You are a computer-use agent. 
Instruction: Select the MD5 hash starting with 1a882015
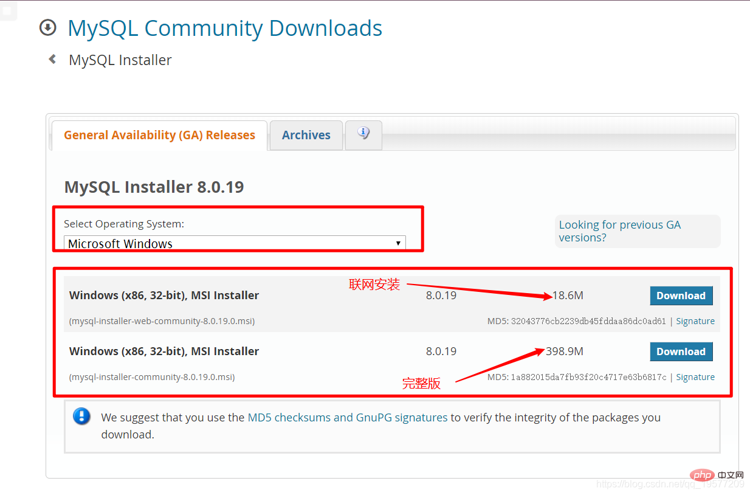(x=588, y=377)
